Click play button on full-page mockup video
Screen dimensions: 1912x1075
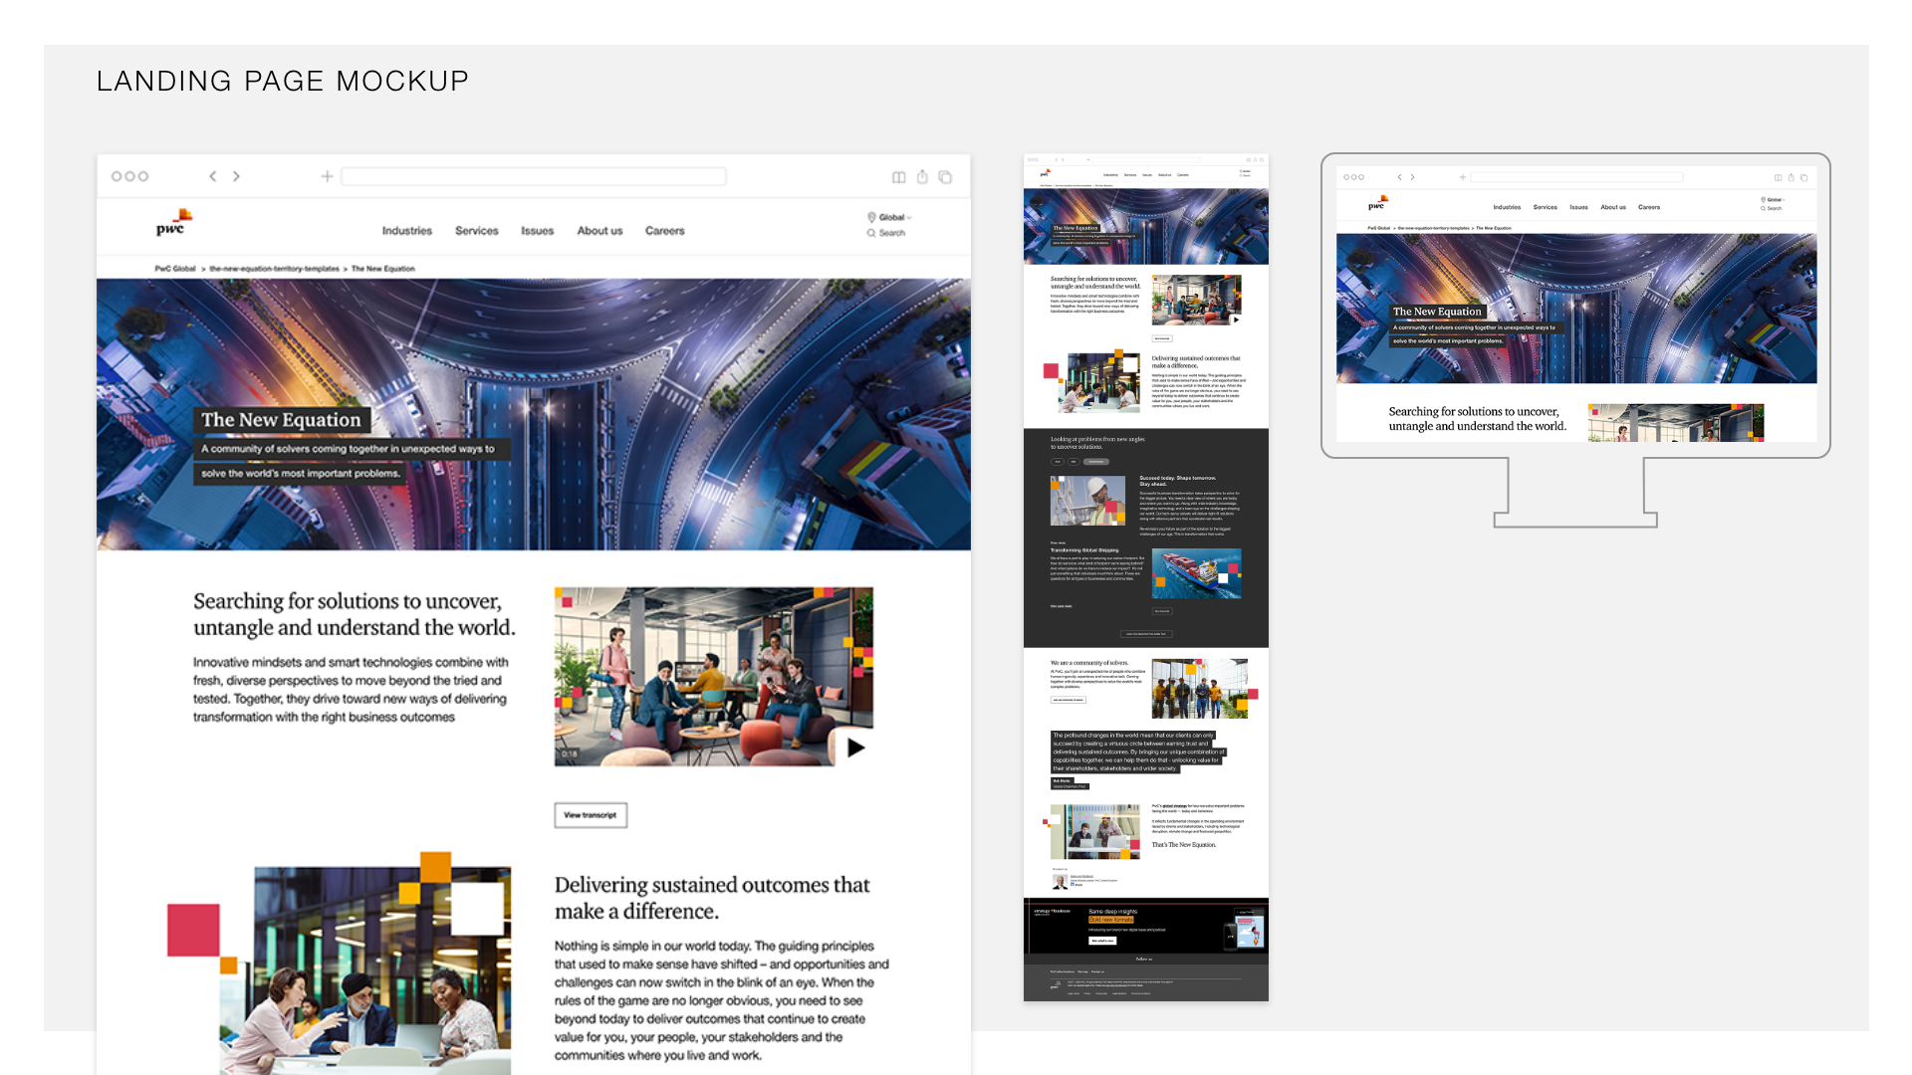(1236, 320)
